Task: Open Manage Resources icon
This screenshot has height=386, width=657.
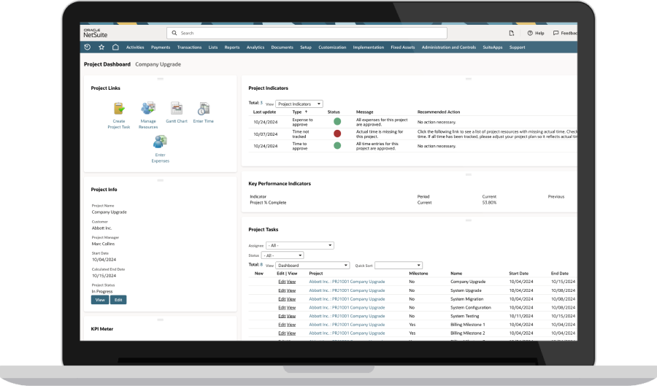Action: click(148, 109)
